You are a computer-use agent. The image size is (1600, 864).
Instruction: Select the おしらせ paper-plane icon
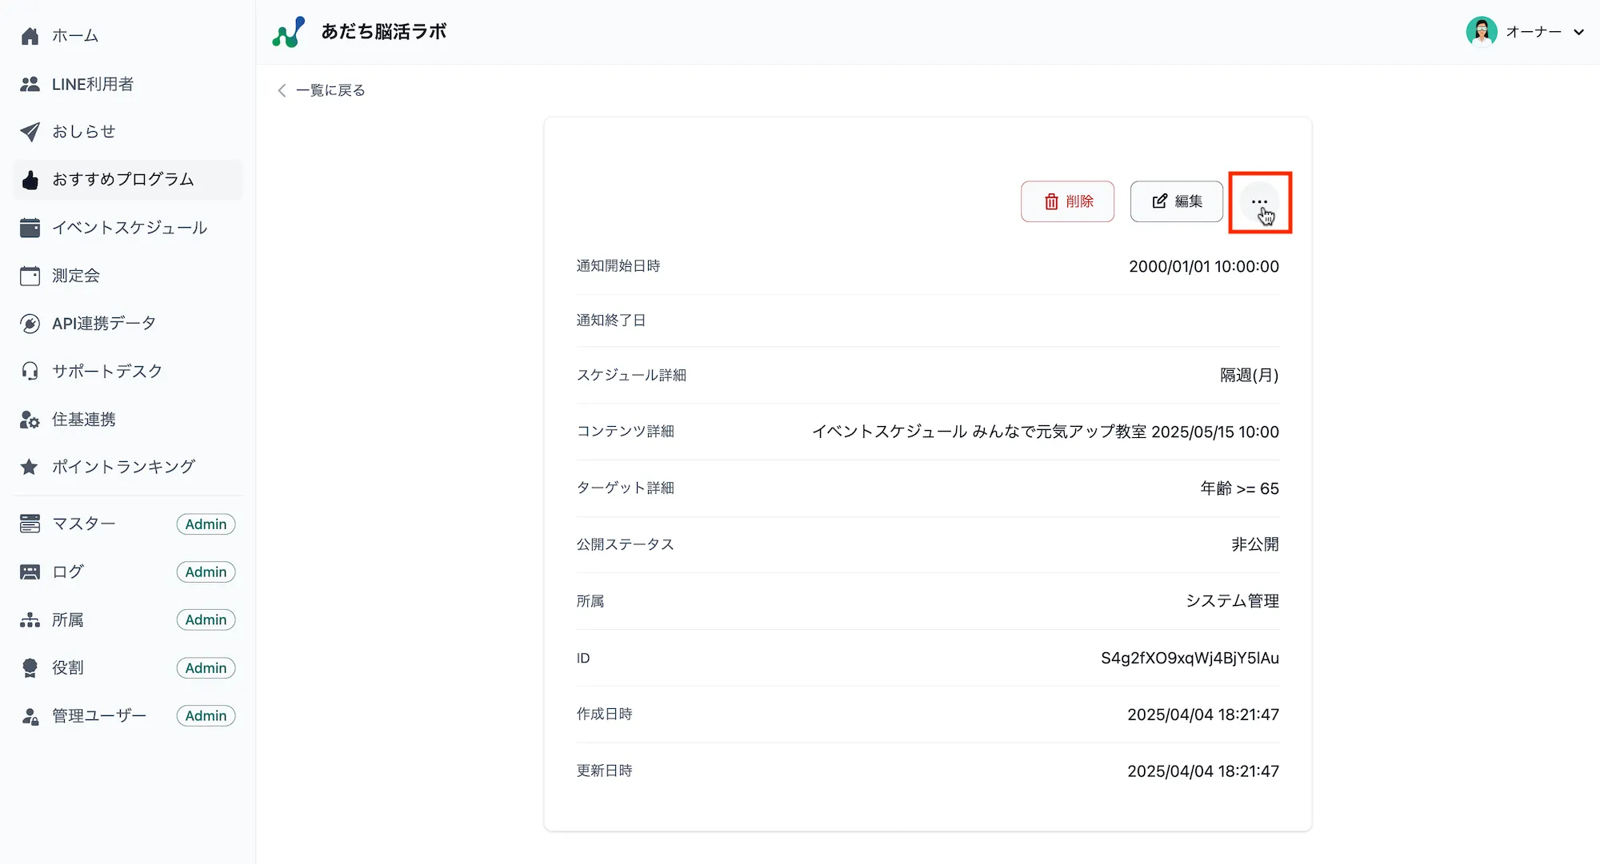click(30, 131)
